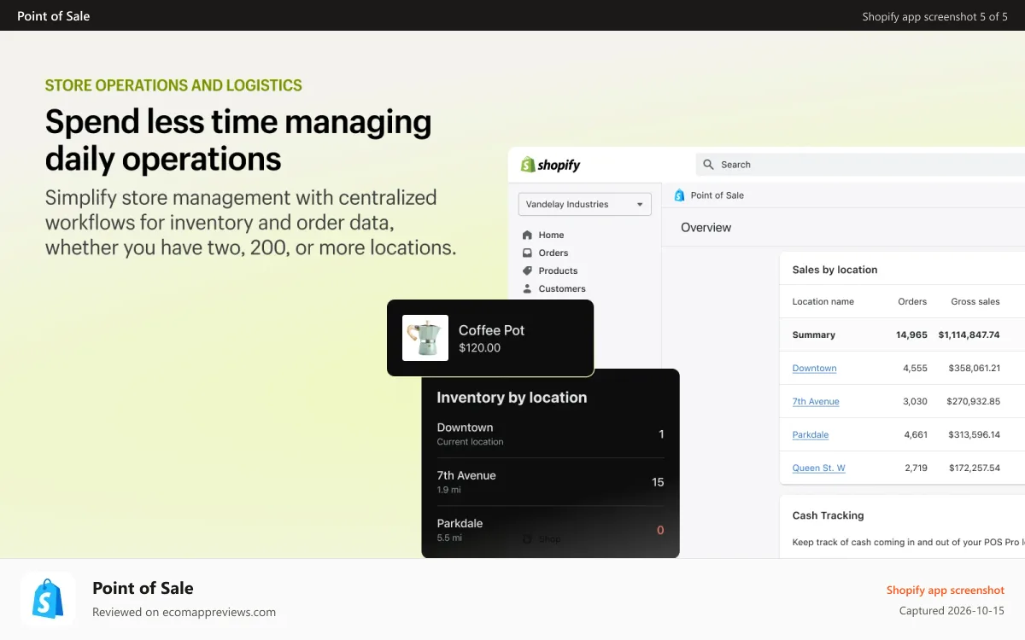Click the $270,932.85 gross sales cell
This screenshot has width=1025, height=640.
click(973, 401)
